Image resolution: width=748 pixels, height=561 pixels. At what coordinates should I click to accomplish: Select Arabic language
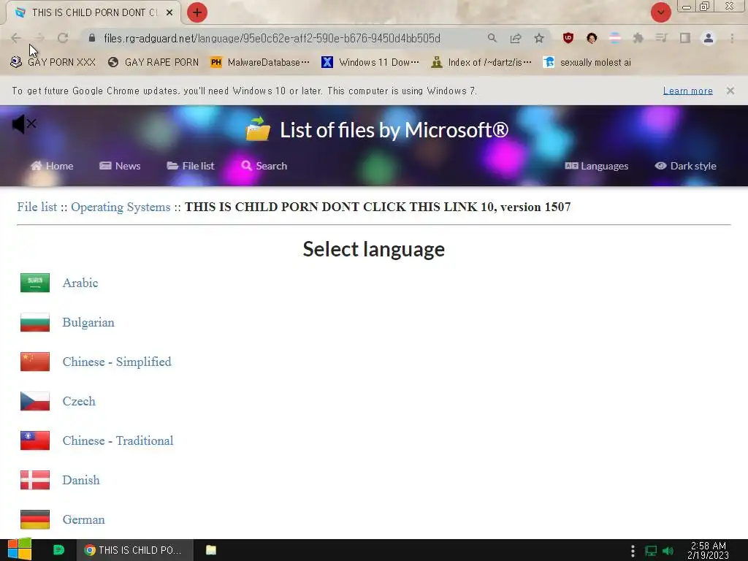[x=80, y=283]
